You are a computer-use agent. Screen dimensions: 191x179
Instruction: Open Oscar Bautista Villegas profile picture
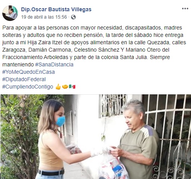[x=10, y=13]
